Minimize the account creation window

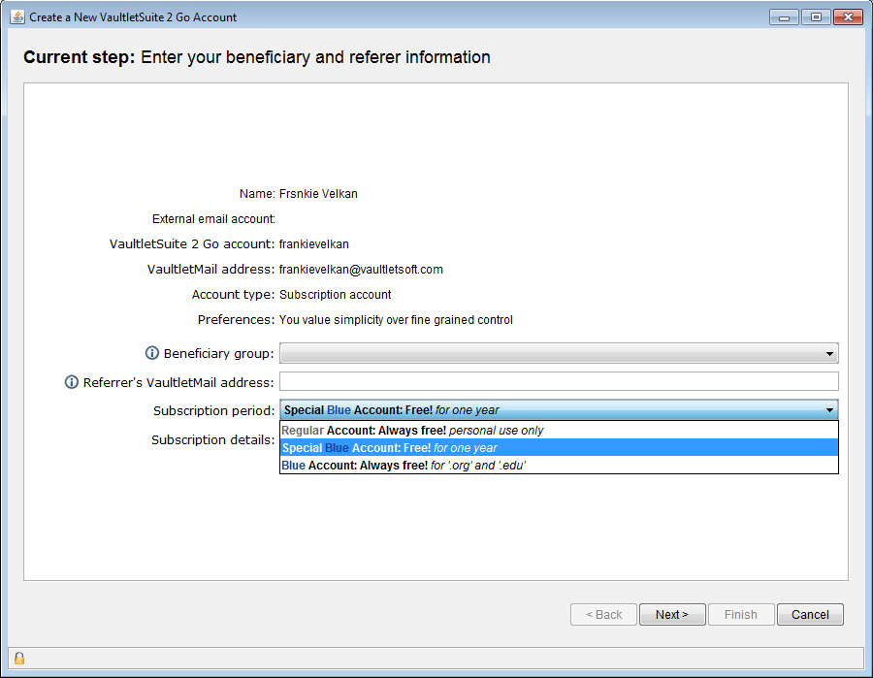tap(784, 17)
